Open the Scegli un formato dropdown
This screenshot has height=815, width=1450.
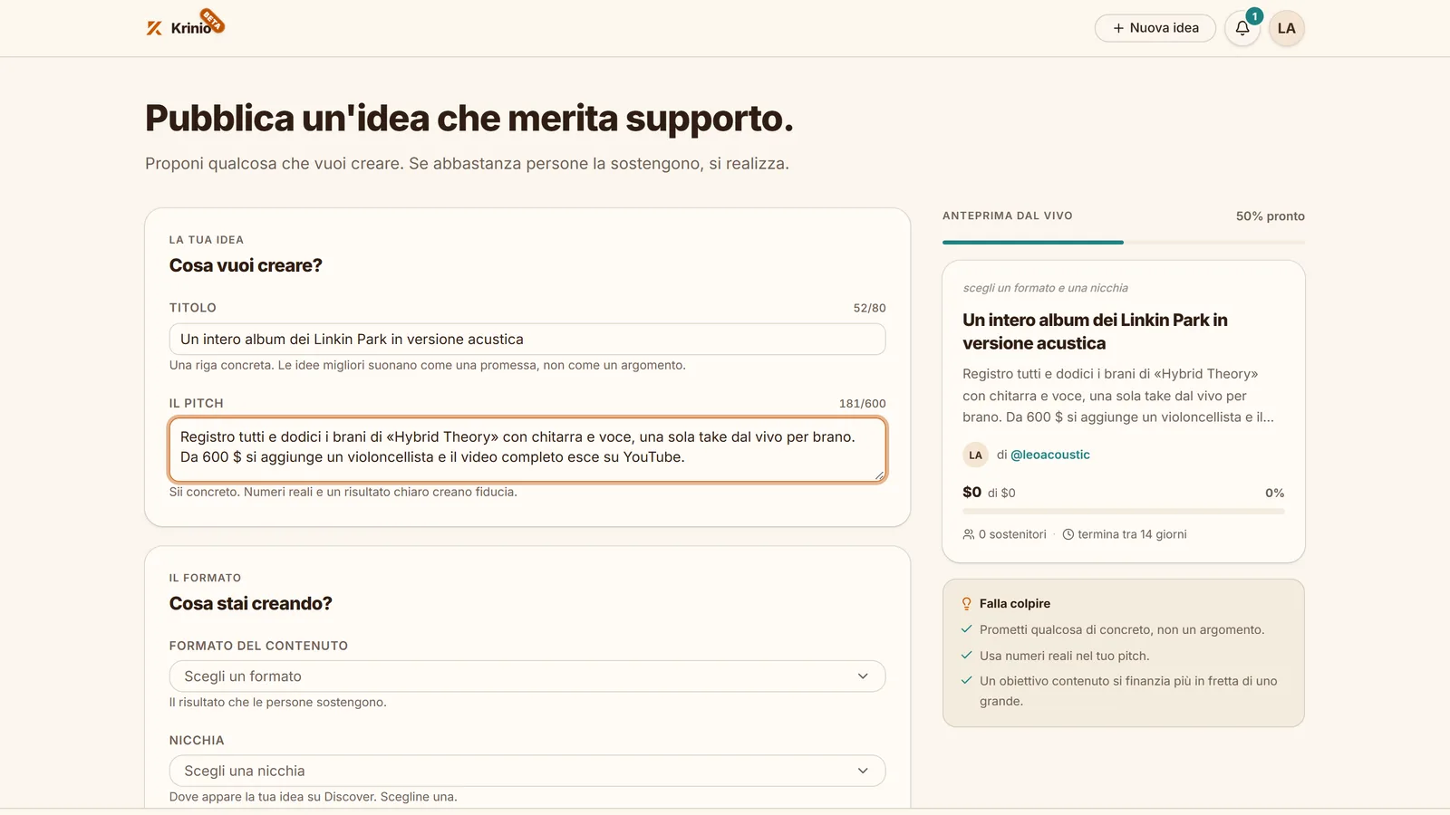pos(527,676)
